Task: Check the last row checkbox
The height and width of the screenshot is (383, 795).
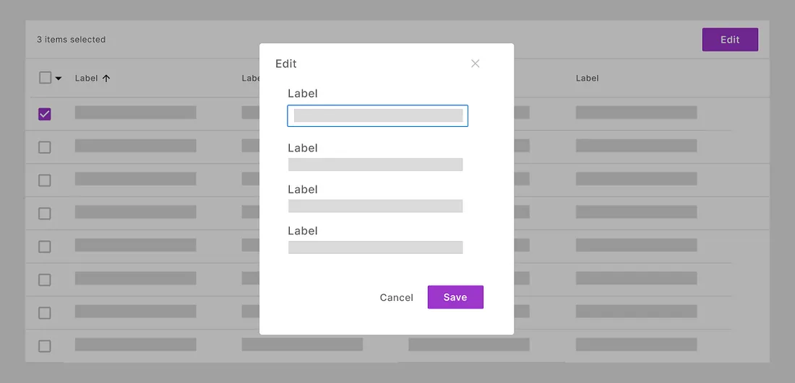Action: pyautogui.click(x=45, y=346)
